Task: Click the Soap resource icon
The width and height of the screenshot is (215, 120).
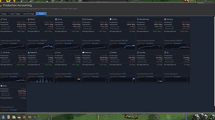Action: 1,86
